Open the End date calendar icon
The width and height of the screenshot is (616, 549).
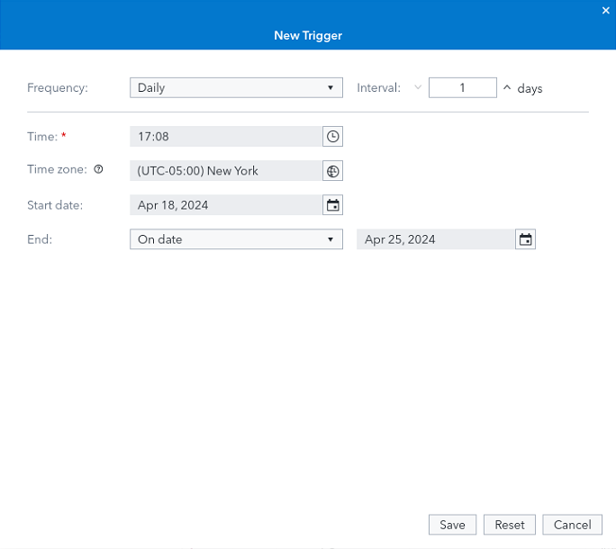point(526,239)
